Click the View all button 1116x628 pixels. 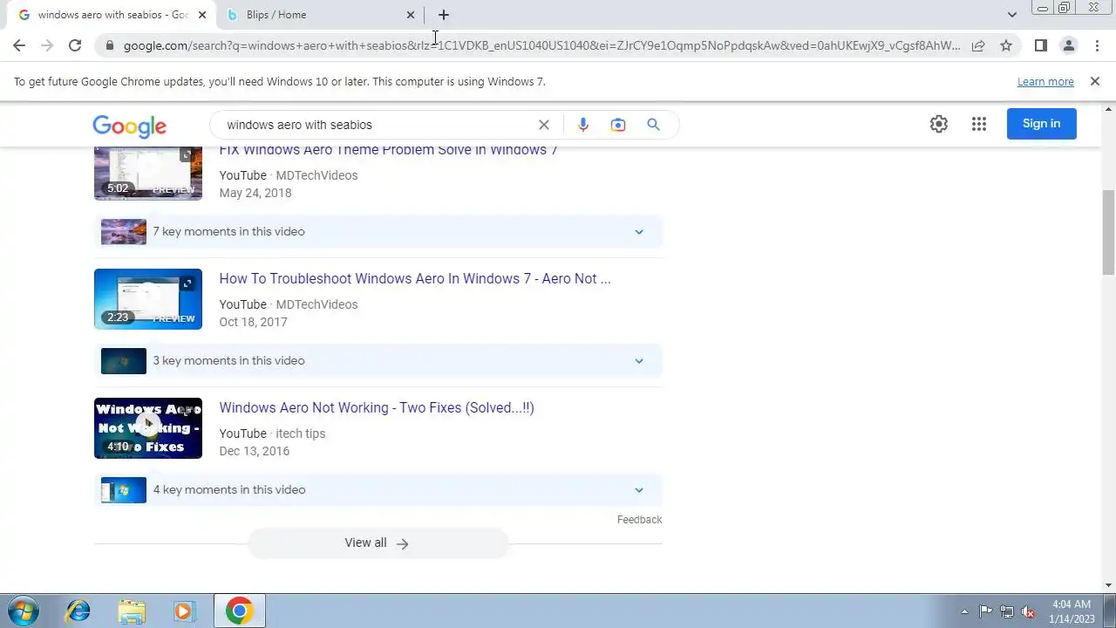[378, 543]
